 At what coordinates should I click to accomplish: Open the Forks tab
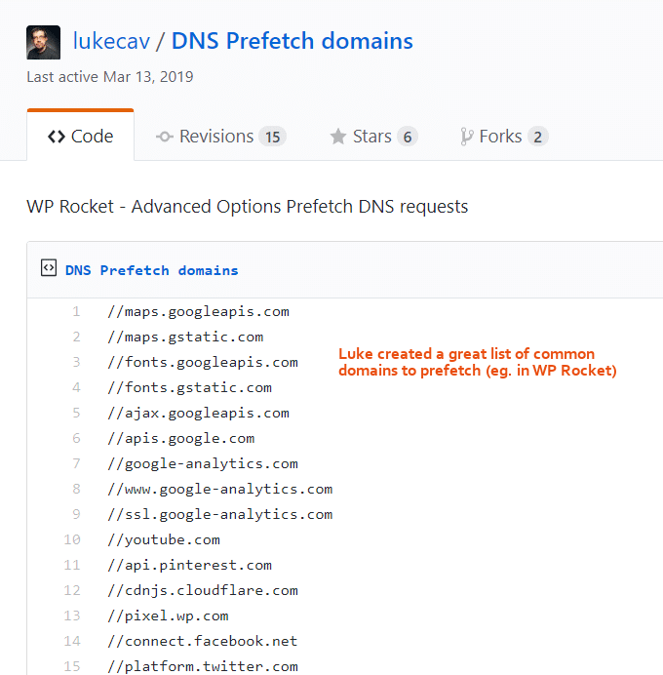tap(504, 137)
